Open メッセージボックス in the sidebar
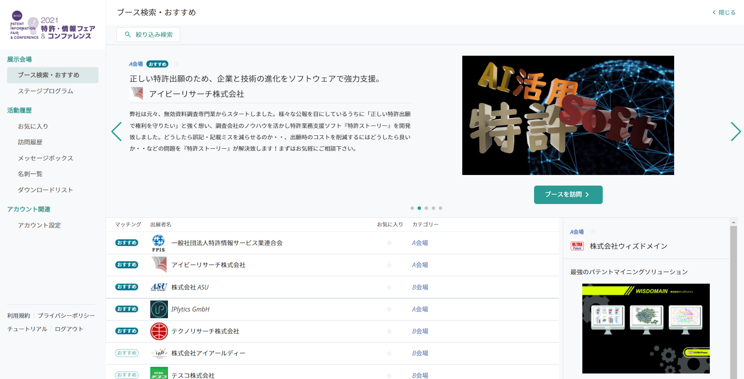 coord(46,158)
